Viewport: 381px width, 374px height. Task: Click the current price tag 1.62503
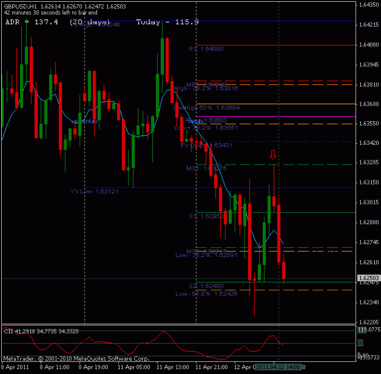tap(369, 278)
